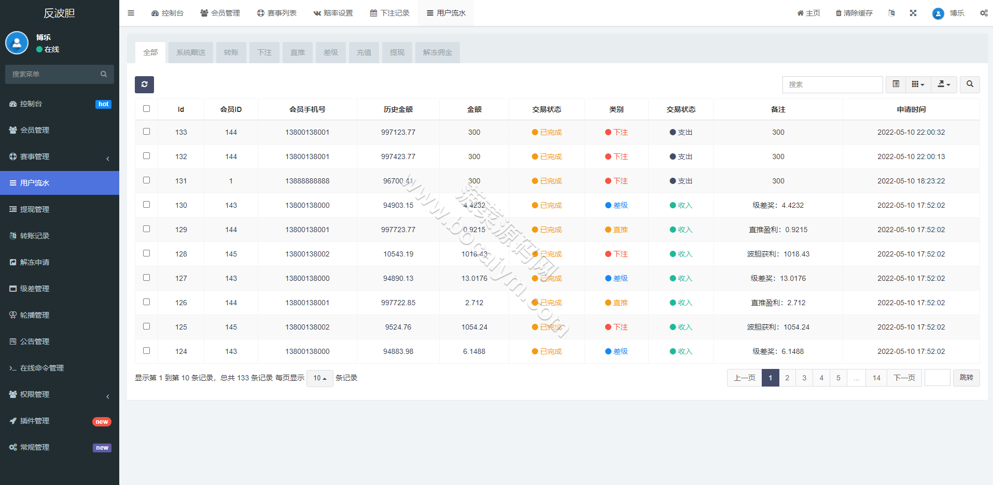Open the language switch icon in header
This screenshot has width=993, height=485.
coord(891,13)
